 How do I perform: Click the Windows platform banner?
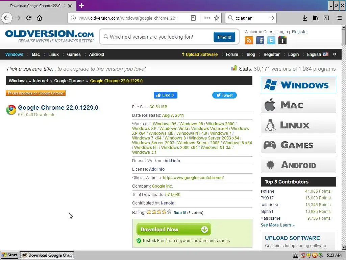[298, 84]
